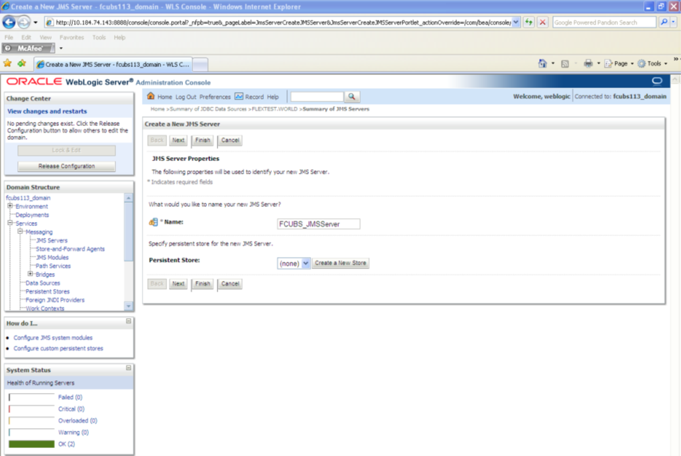Screen dimensions: 681x456
Task: Click the WebLogic console Home house icon
Action: pyautogui.click(x=151, y=96)
